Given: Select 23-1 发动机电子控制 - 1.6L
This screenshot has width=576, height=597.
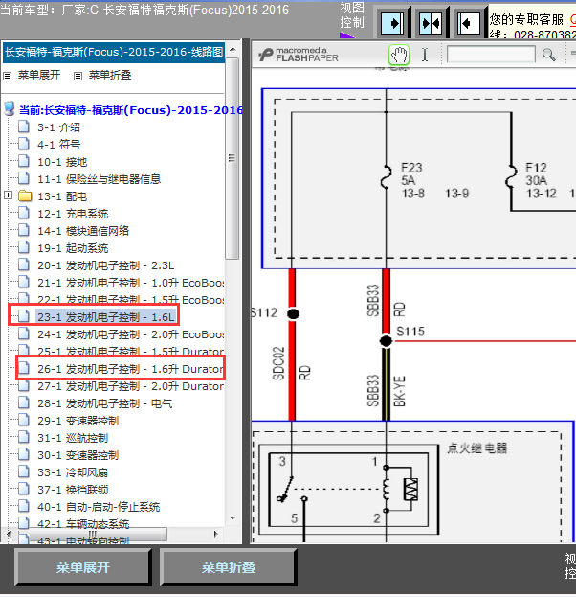Looking at the screenshot, I should 105,317.
